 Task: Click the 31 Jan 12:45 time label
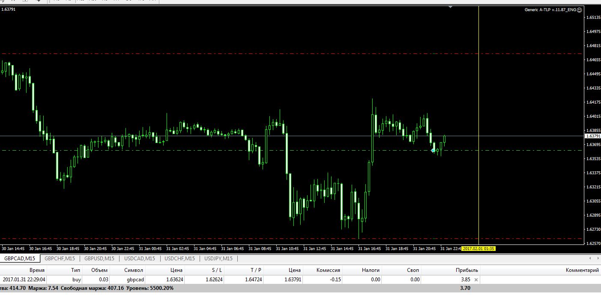coord(315,248)
